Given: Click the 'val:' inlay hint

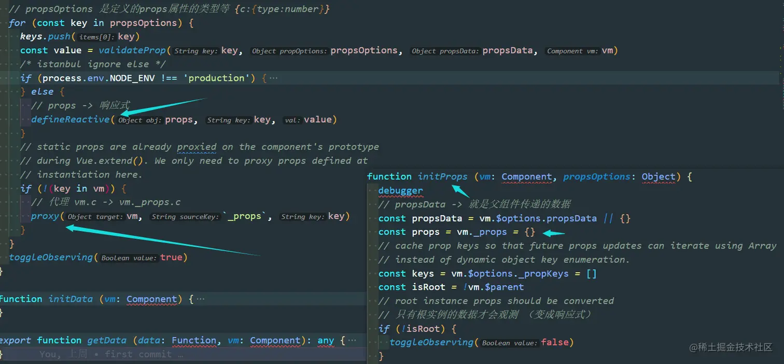Looking at the screenshot, I should 292,120.
